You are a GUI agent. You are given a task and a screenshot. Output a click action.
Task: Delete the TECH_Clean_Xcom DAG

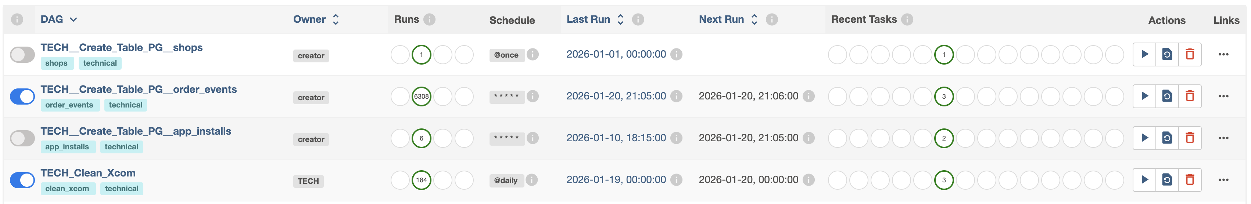[1189, 180]
